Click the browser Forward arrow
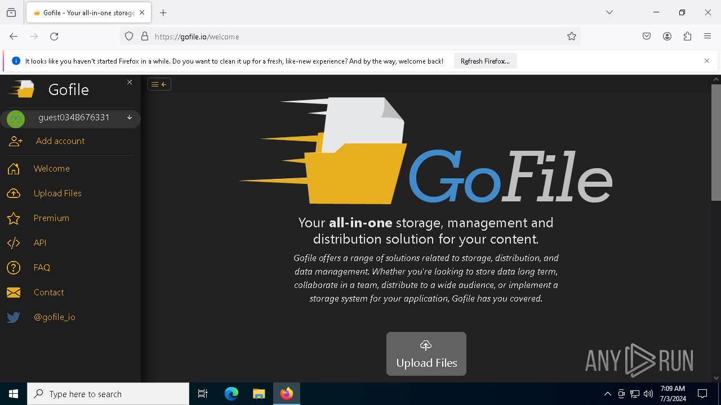Image resolution: width=721 pixels, height=405 pixels. [34, 37]
